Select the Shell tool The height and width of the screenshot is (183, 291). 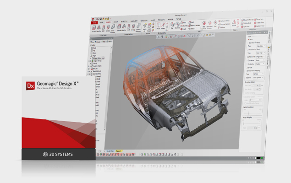click(192, 22)
